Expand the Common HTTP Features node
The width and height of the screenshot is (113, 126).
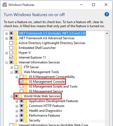(x=17, y=106)
